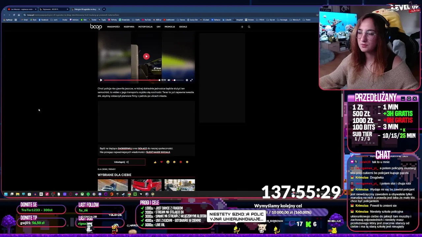Open LinkedIn bookmark
The width and height of the screenshot is (422, 237).
coord(227,20)
